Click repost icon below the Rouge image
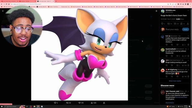Image resolution: width=192 pixels, height=108 pixels. click(x=67, y=103)
